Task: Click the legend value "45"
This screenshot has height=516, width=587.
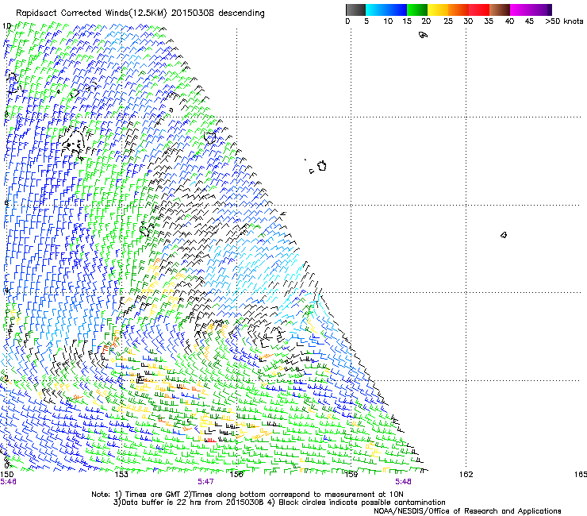Action: tap(529, 21)
